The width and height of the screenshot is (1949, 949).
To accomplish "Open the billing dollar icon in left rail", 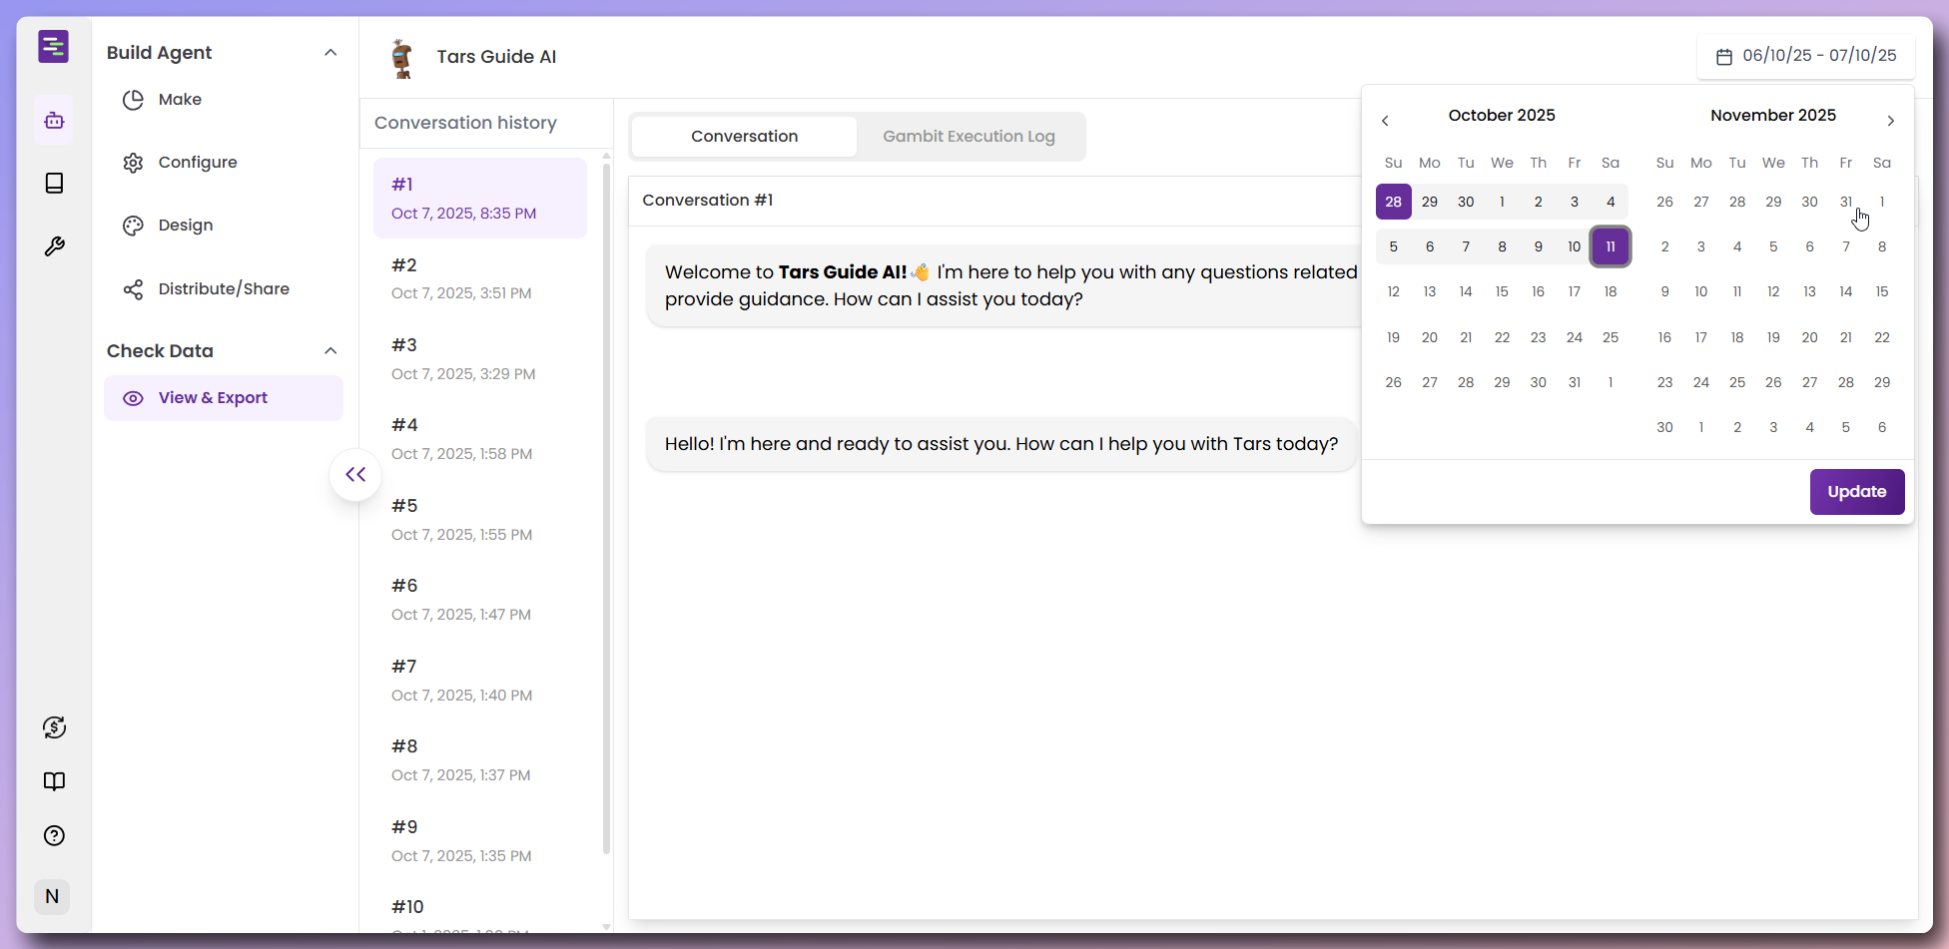I will pos(54,727).
